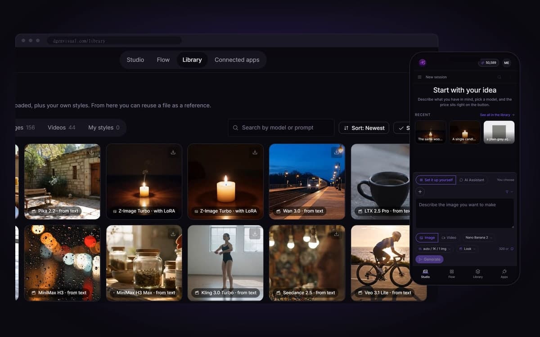
Task: Tap the purple app logo on the phone
Action: click(422, 62)
